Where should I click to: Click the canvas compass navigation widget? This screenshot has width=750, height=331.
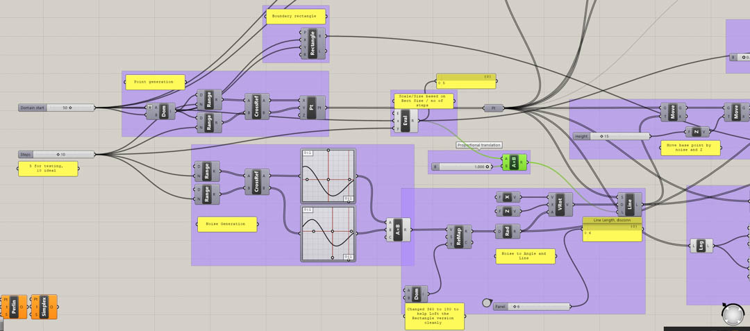733,314
